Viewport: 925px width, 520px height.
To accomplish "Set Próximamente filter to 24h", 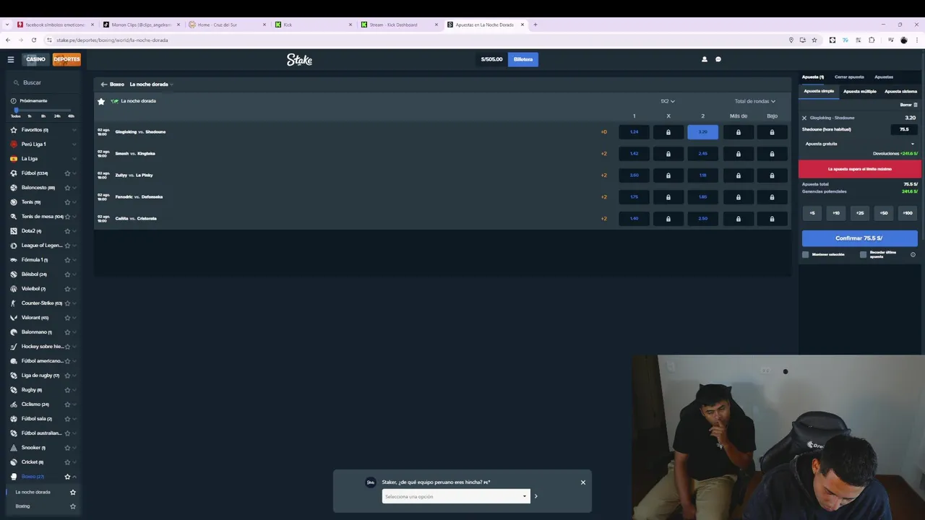I will click(x=57, y=116).
